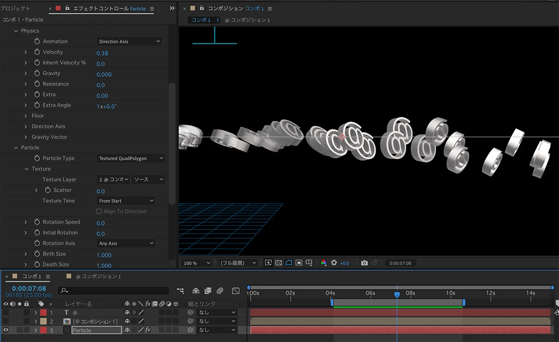
Task: Toggle Align To Direction checkbox
Action: pyautogui.click(x=98, y=211)
